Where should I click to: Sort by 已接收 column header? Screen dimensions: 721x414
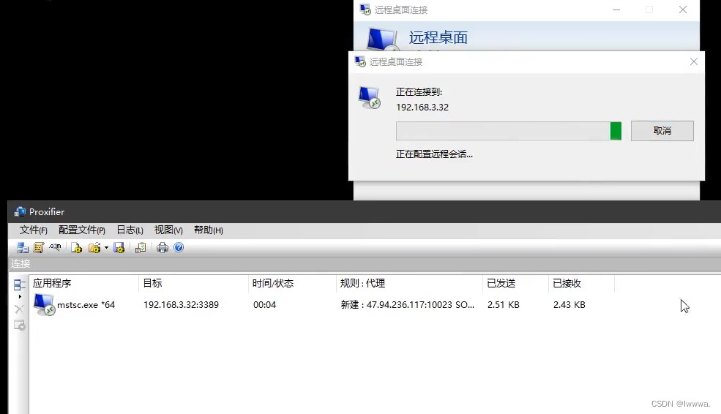click(x=581, y=283)
